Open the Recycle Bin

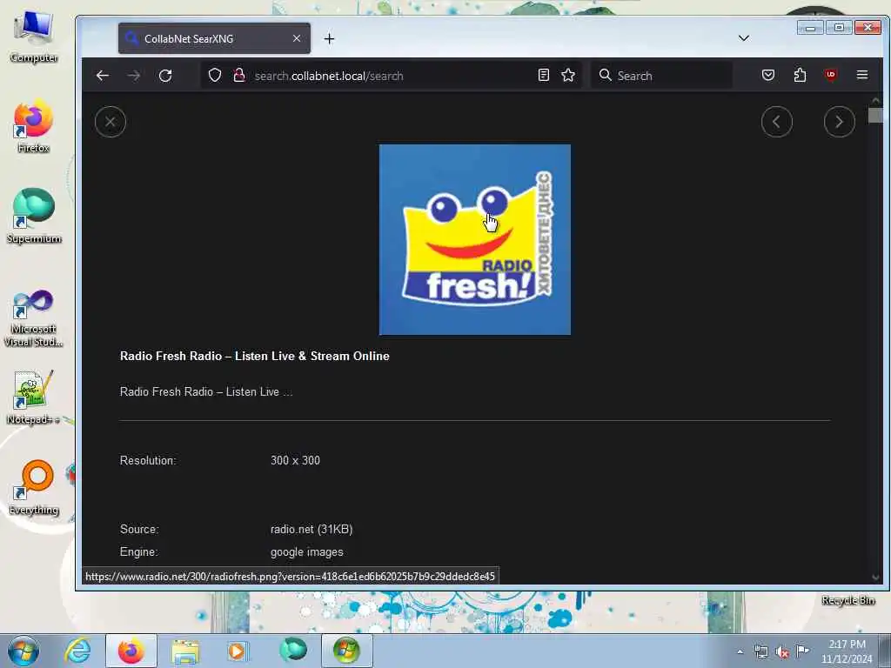[x=847, y=600]
